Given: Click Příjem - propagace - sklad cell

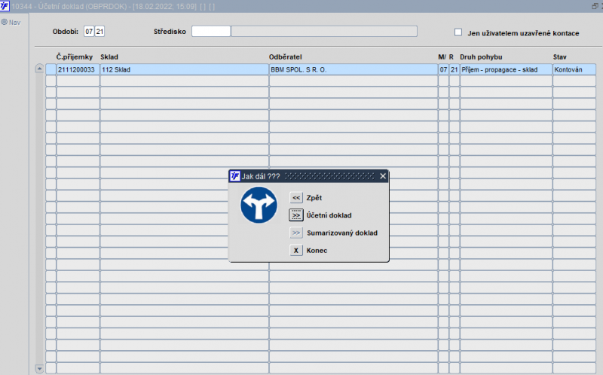Looking at the screenshot, I should coord(506,69).
